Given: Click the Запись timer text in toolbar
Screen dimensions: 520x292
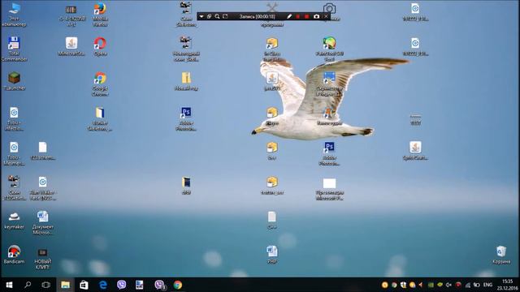Looking at the screenshot, I should 258,16.
